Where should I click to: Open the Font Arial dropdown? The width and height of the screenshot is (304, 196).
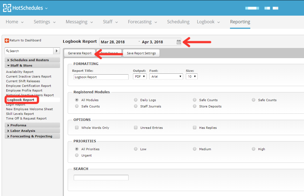pos(166,76)
